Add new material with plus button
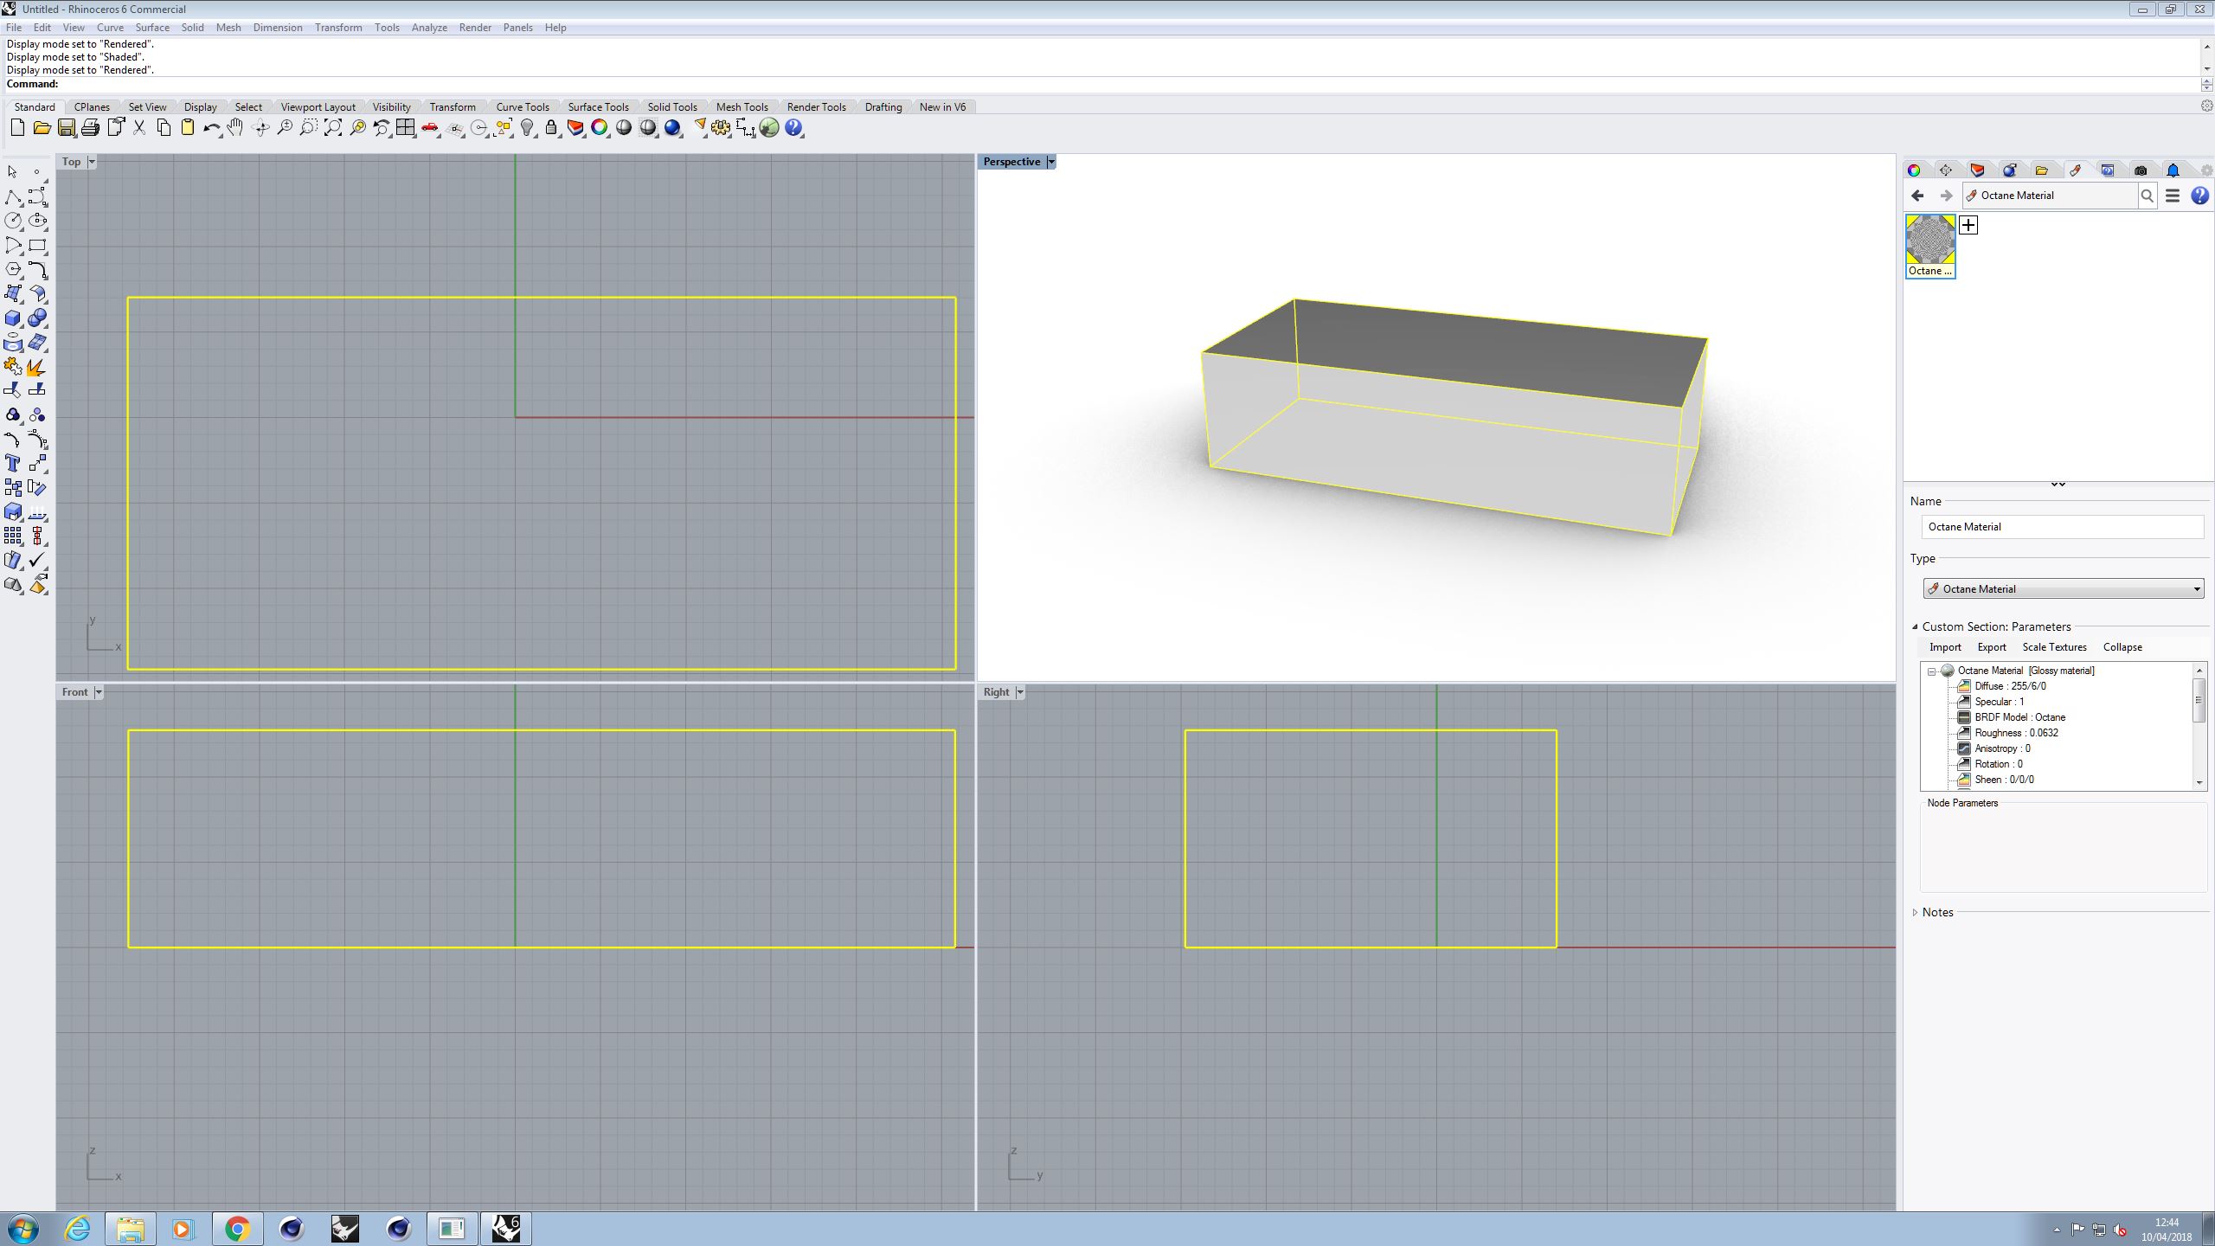The height and width of the screenshot is (1246, 2215). click(x=1968, y=225)
